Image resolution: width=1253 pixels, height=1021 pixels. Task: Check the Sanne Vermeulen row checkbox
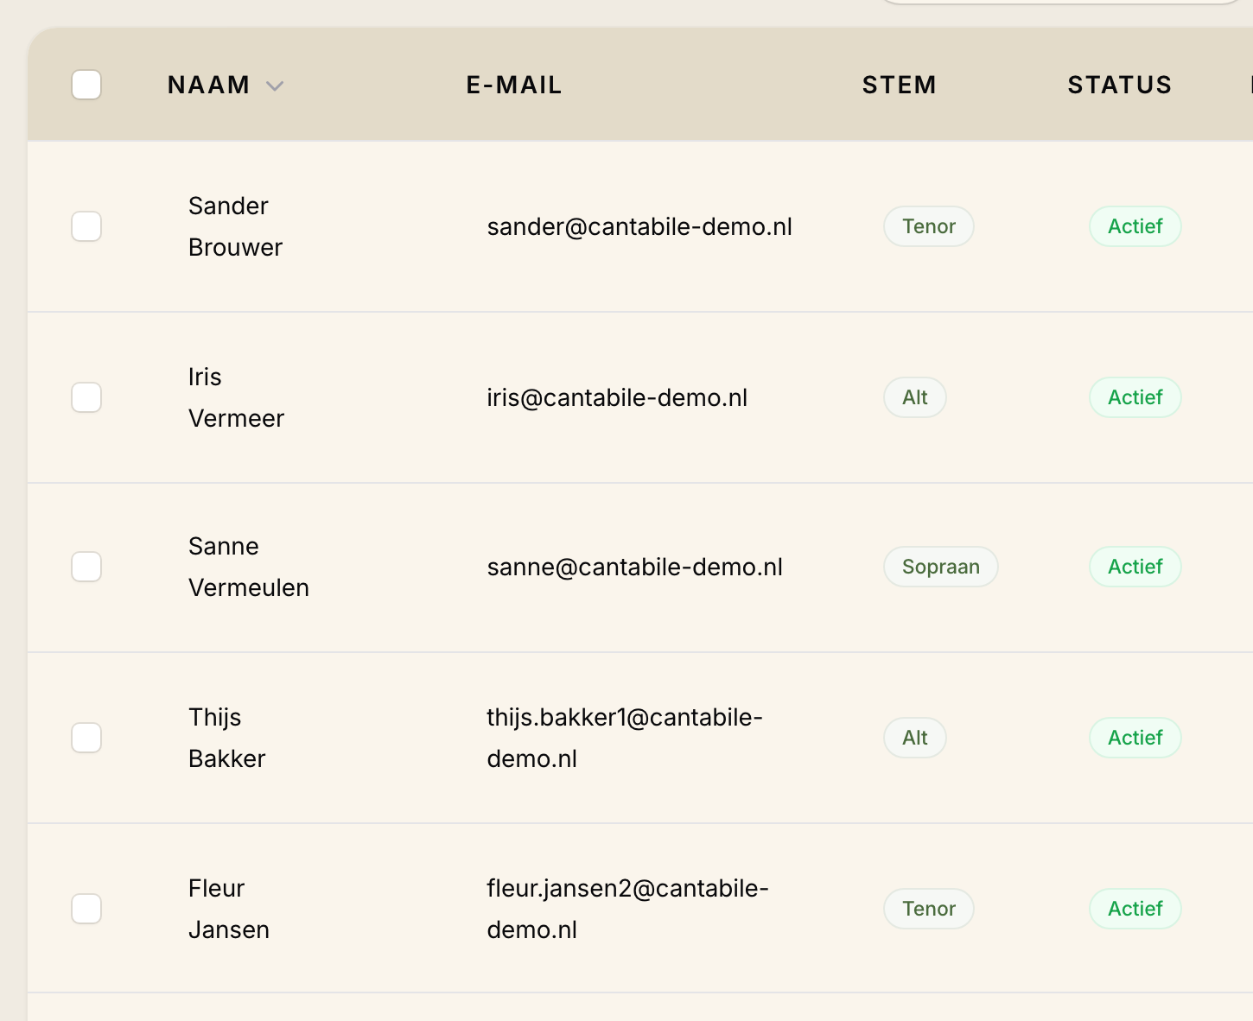(86, 567)
